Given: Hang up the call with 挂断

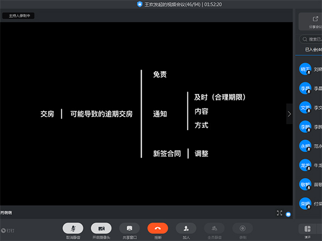Looking at the screenshot, I should click(158, 229).
